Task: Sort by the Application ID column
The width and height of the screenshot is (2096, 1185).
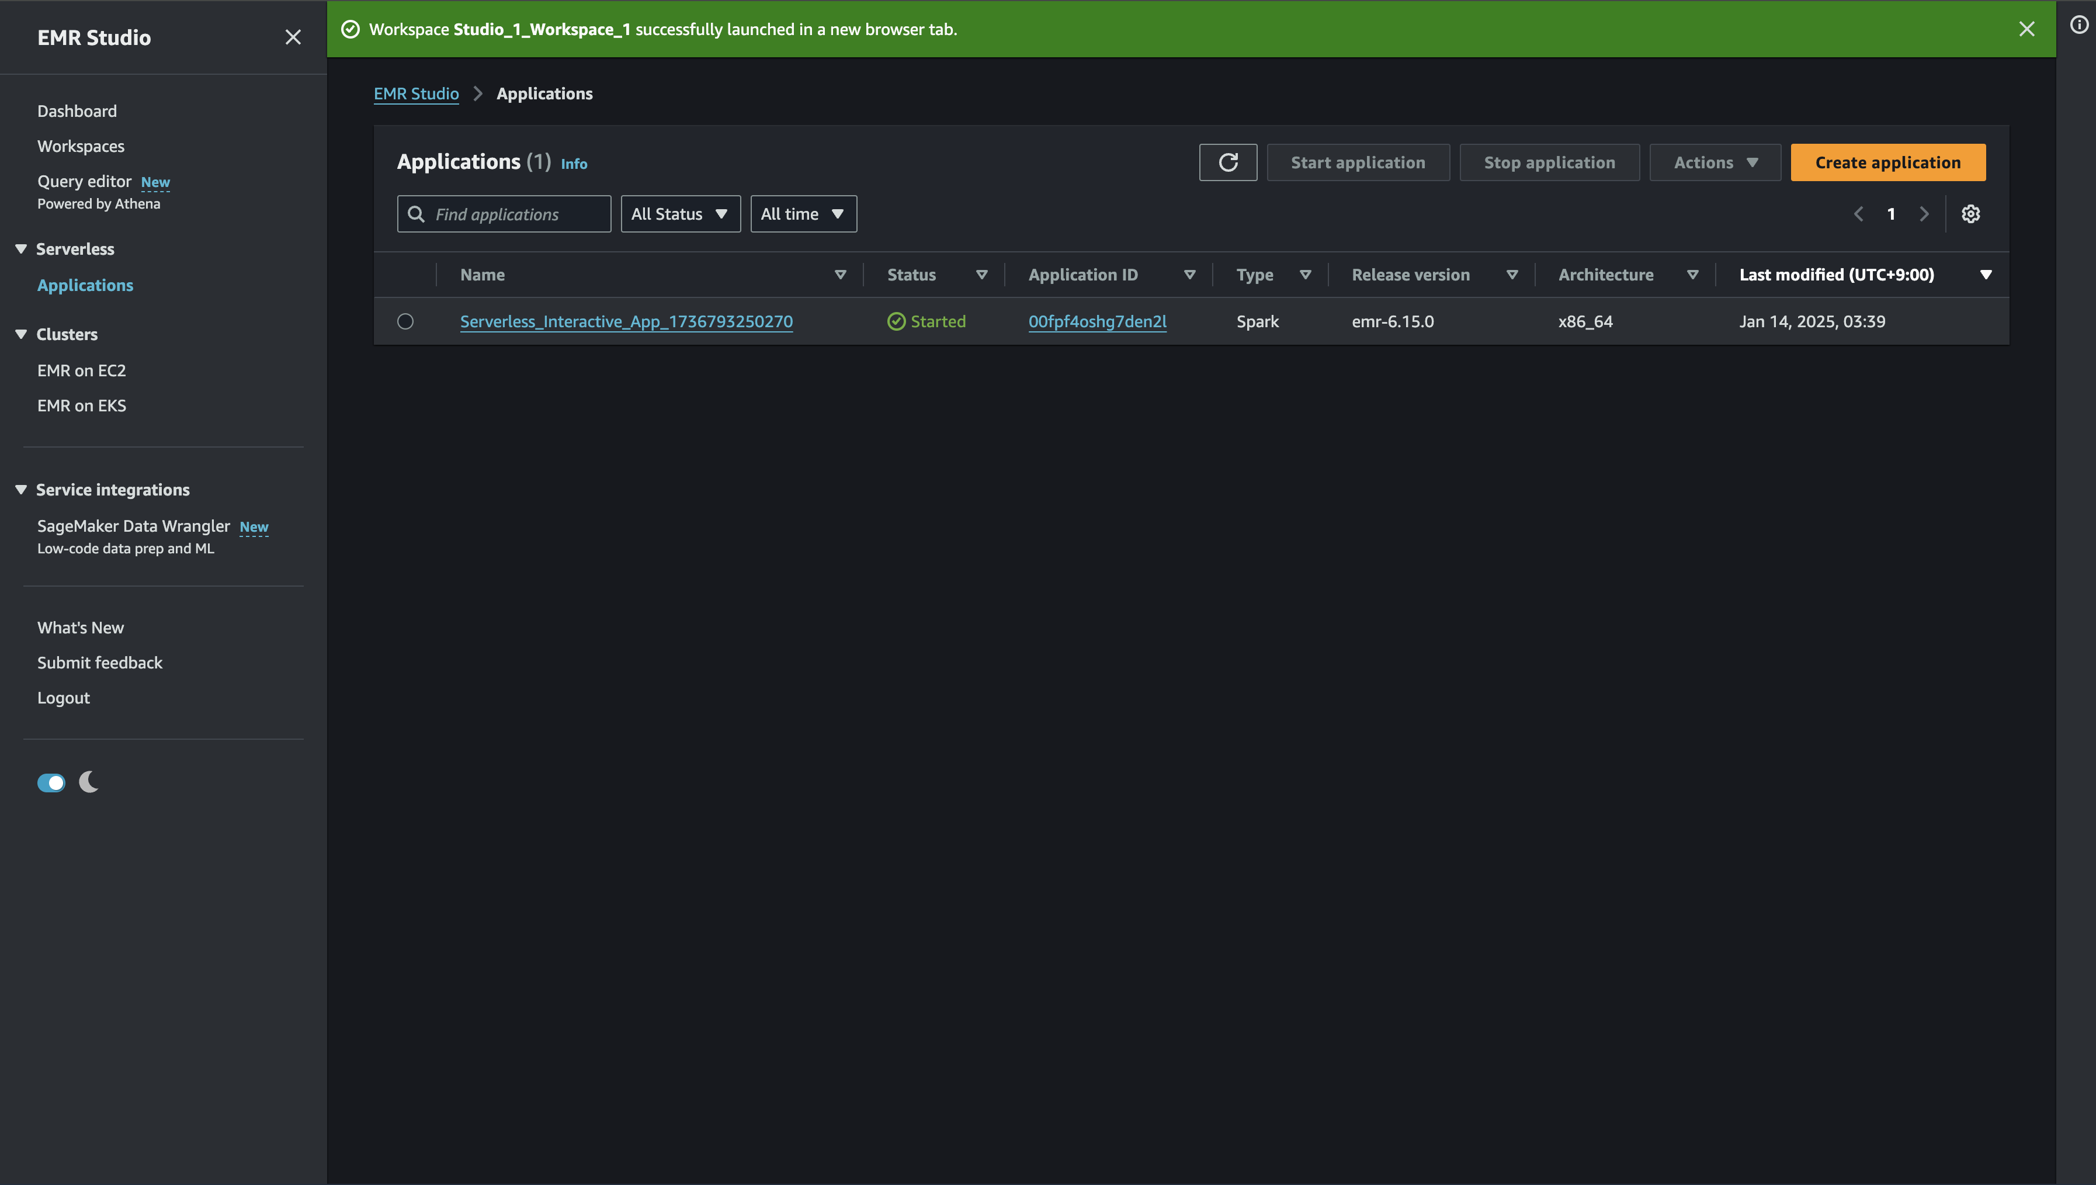Action: 1189,275
